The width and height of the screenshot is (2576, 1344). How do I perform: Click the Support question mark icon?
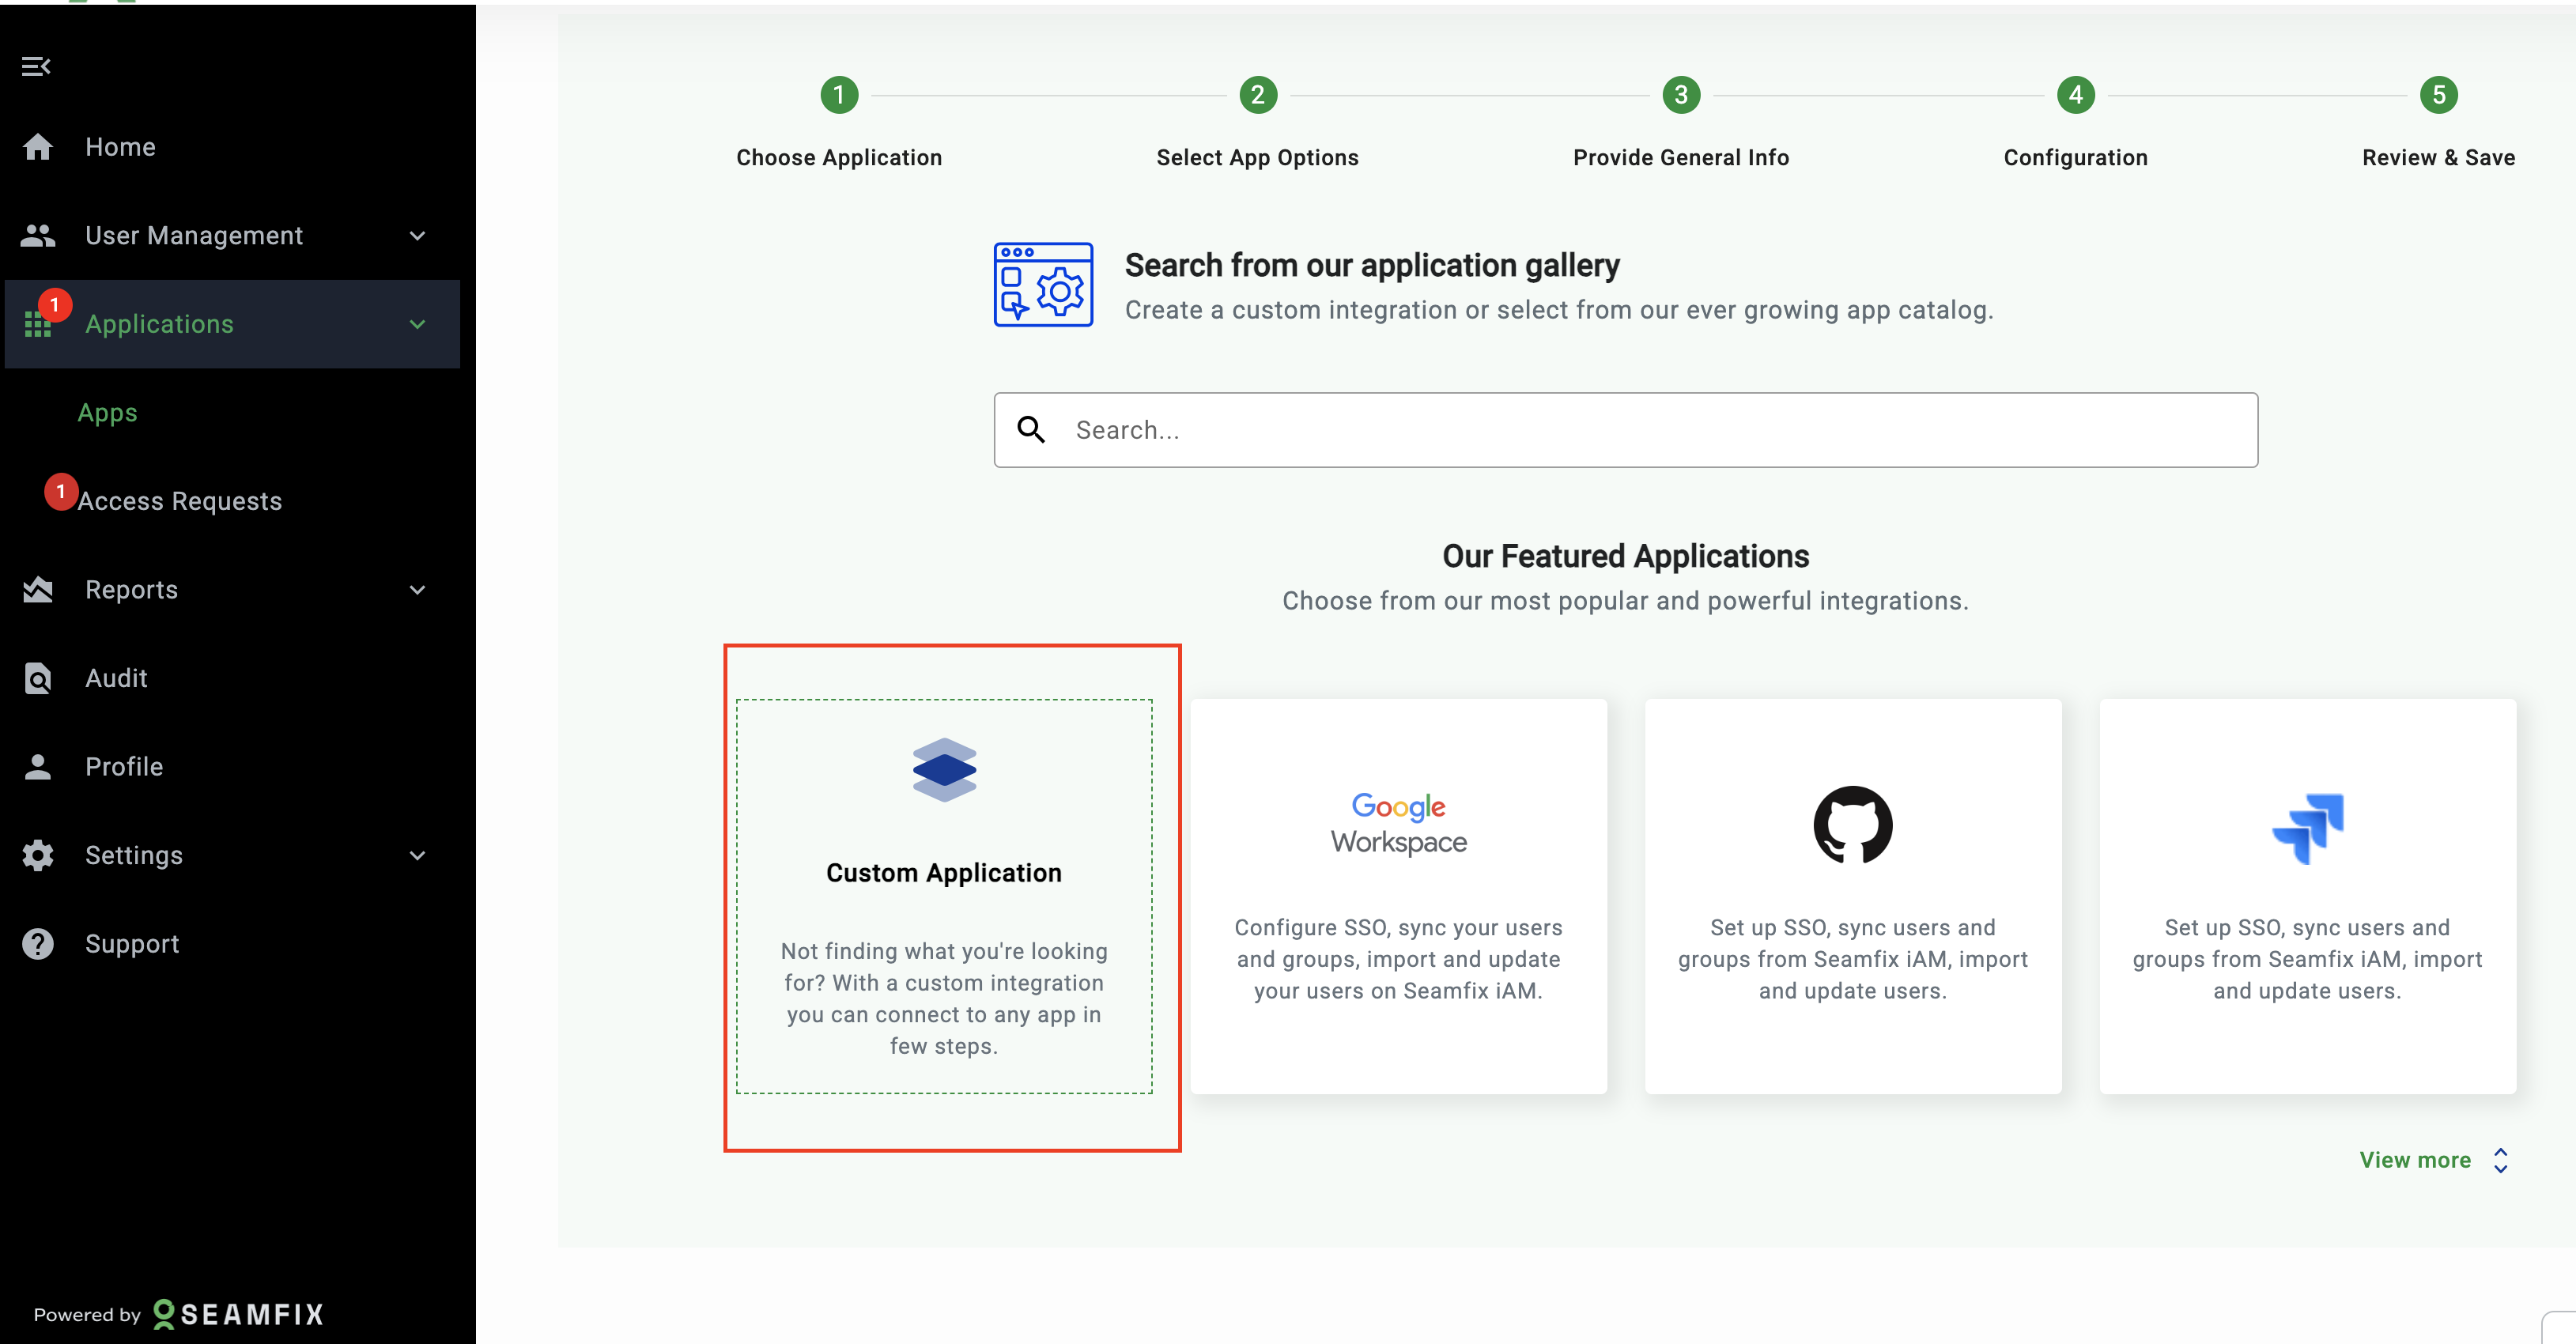[38, 944]
